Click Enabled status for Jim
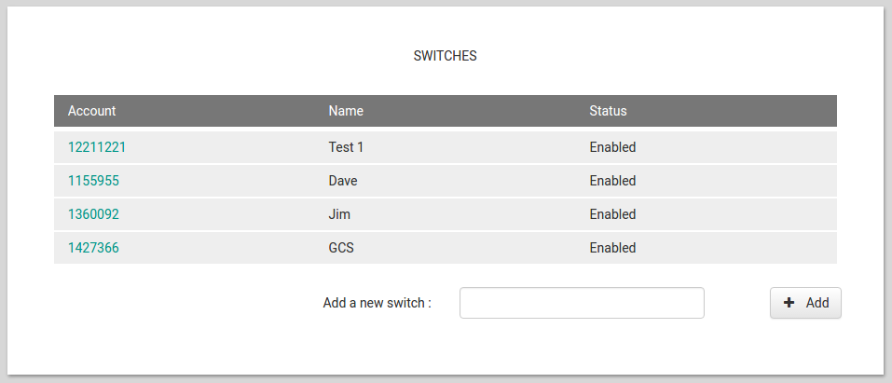892x383 pixels. (x=612, y=214)
